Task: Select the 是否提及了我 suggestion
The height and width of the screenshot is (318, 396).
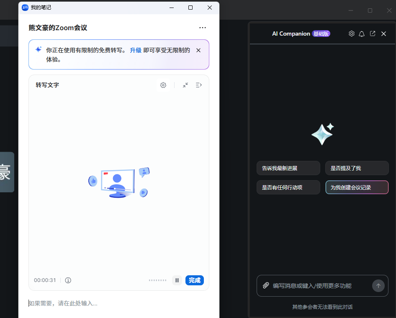Action: click(x=357, y=168)
